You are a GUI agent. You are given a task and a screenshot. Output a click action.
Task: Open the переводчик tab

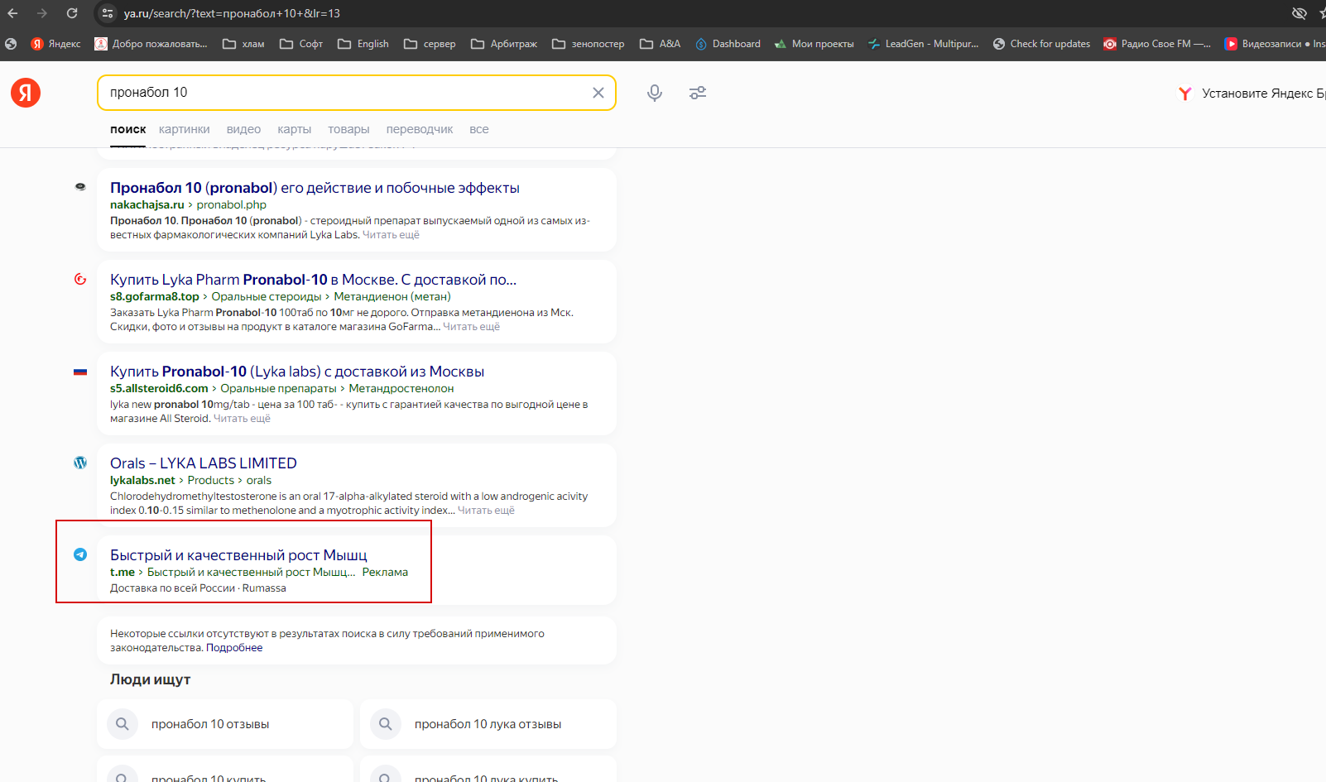[419, 129]
